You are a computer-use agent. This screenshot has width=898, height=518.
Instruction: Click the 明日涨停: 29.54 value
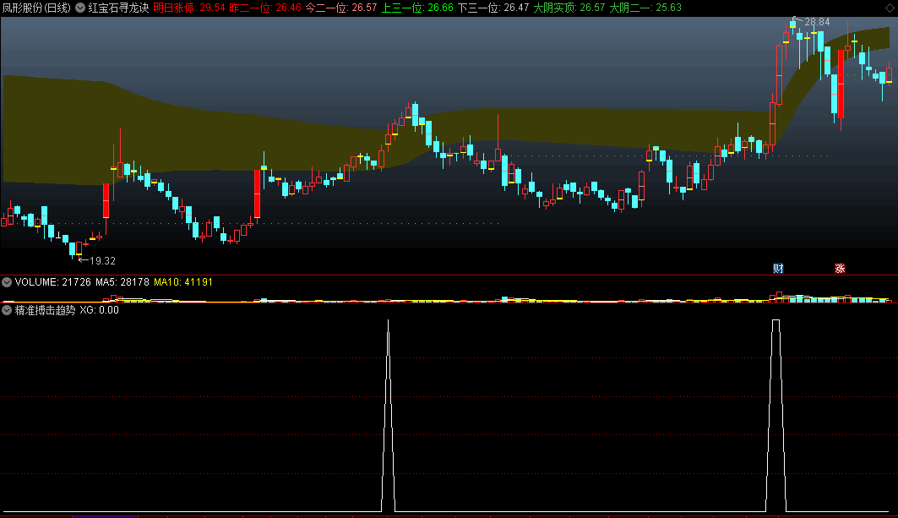[189, 8]
